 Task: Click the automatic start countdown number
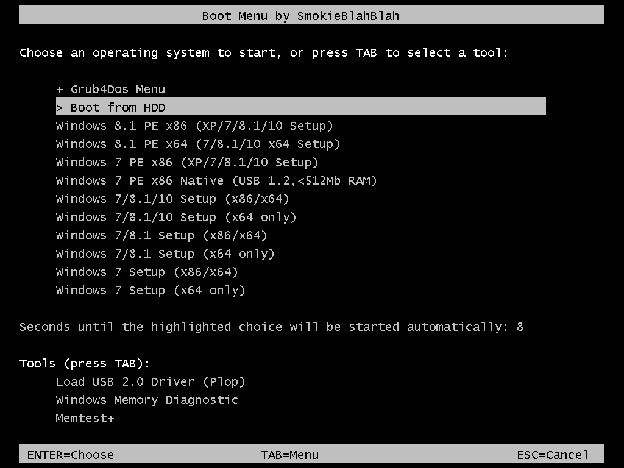(x=520, y=327)
